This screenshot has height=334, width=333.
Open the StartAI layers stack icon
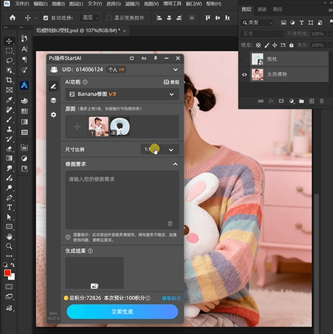(x=53, y=100)
